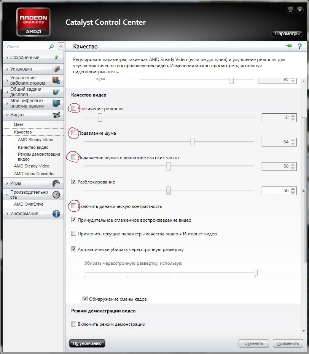The width and height of the screenshot is (309, 354).
Task: Toggle Подавление шумов в диапазоне высоких частот
Action: pyautogui.click(x=73, y=157)
